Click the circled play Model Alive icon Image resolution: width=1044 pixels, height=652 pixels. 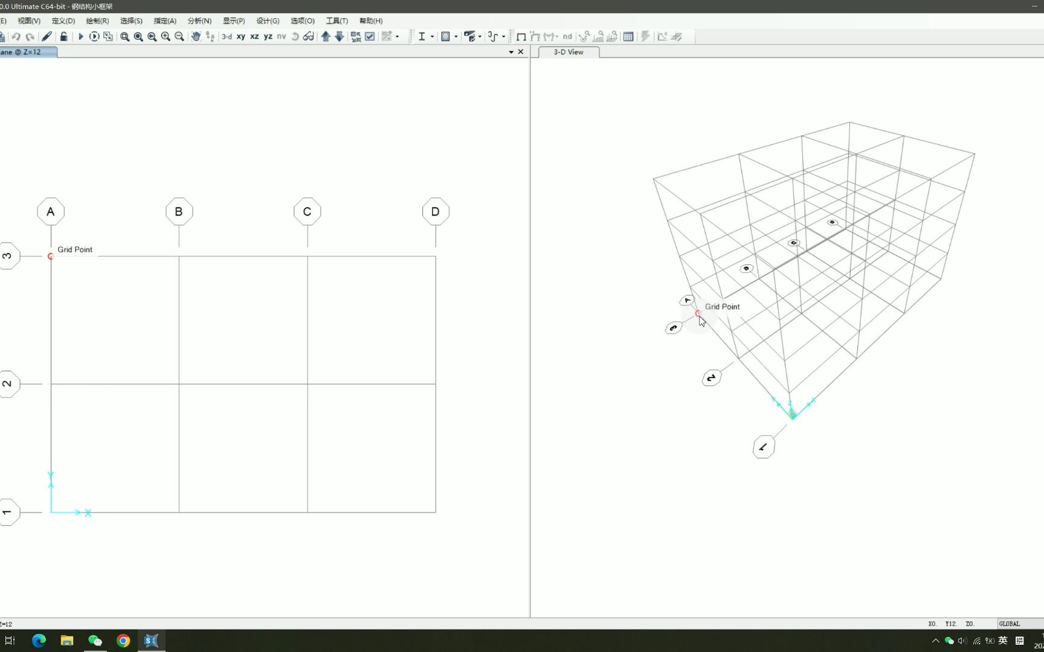pos(94,37)
